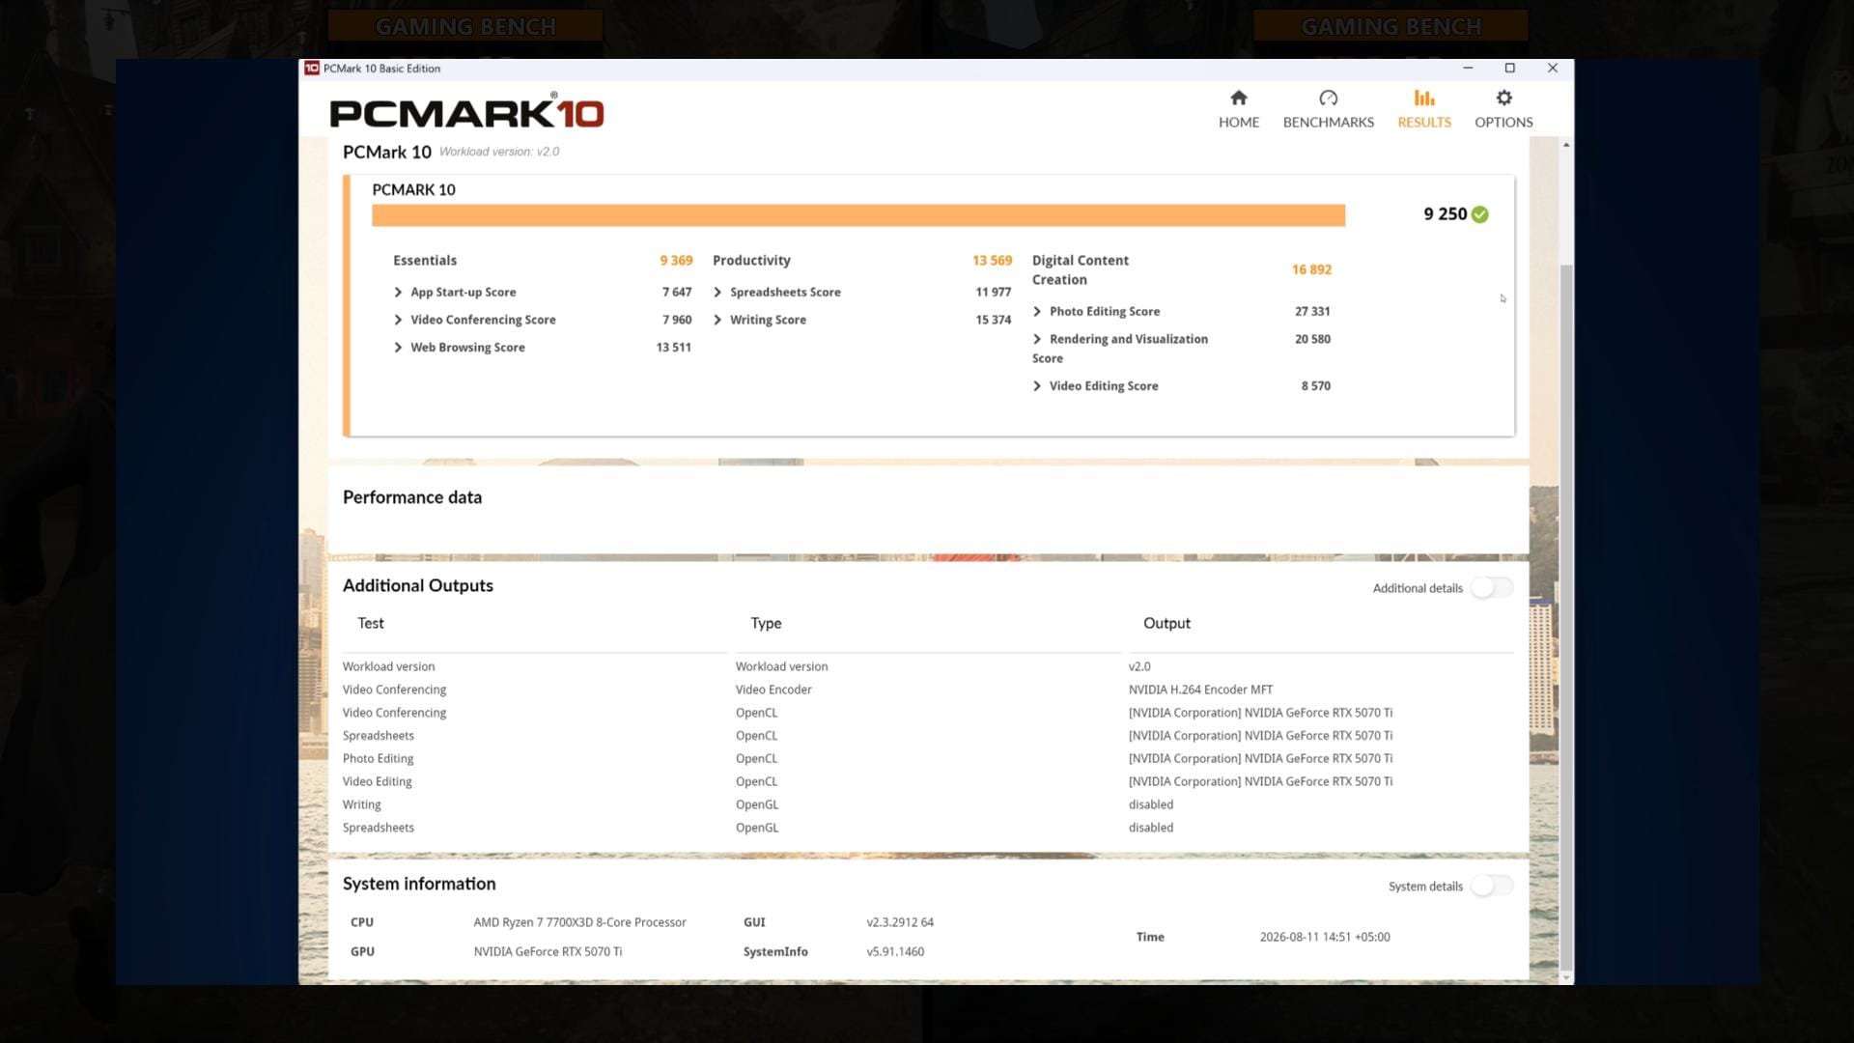Viewport: 1854px width, 1043px height.
Task: Click the orange PCMark 10 score bar
Action: 858,214
